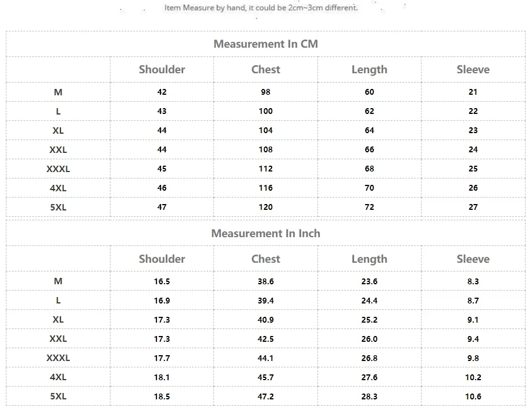
Task: Click the hand-measure disclaimer note at top
Action: pos(261,8)
